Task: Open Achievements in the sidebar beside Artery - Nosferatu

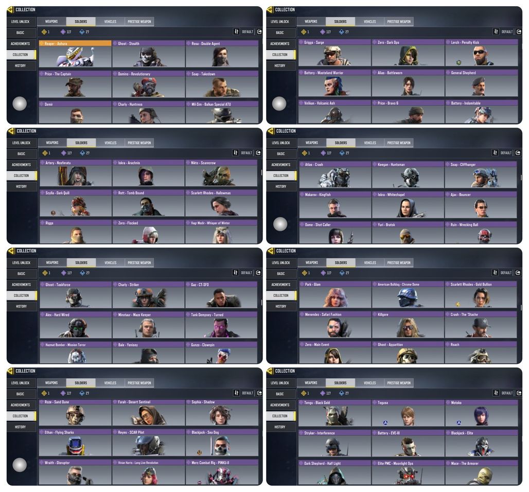Action: (x=21, y=165)
